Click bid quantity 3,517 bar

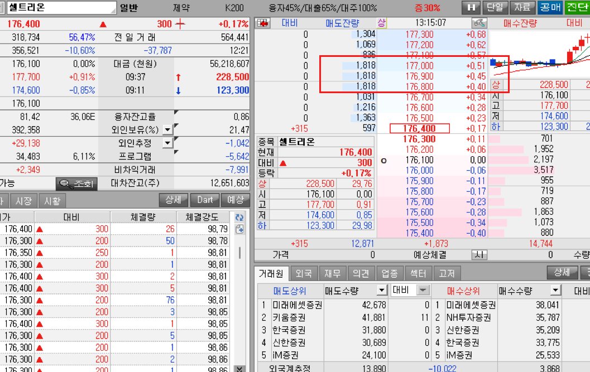click(x=521, y=170)
